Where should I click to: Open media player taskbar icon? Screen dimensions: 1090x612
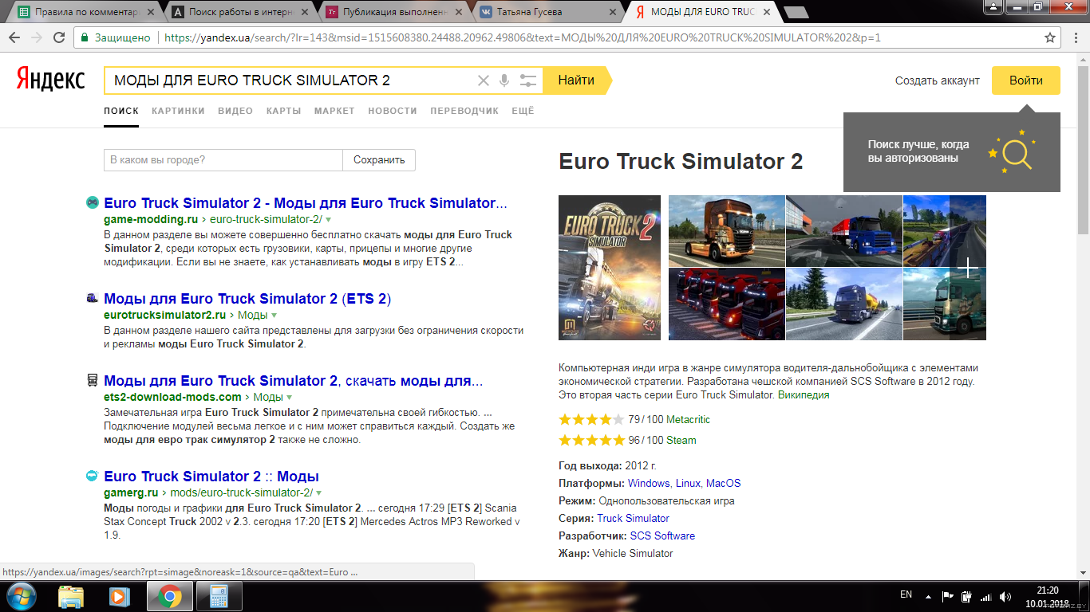pos(120,596)
